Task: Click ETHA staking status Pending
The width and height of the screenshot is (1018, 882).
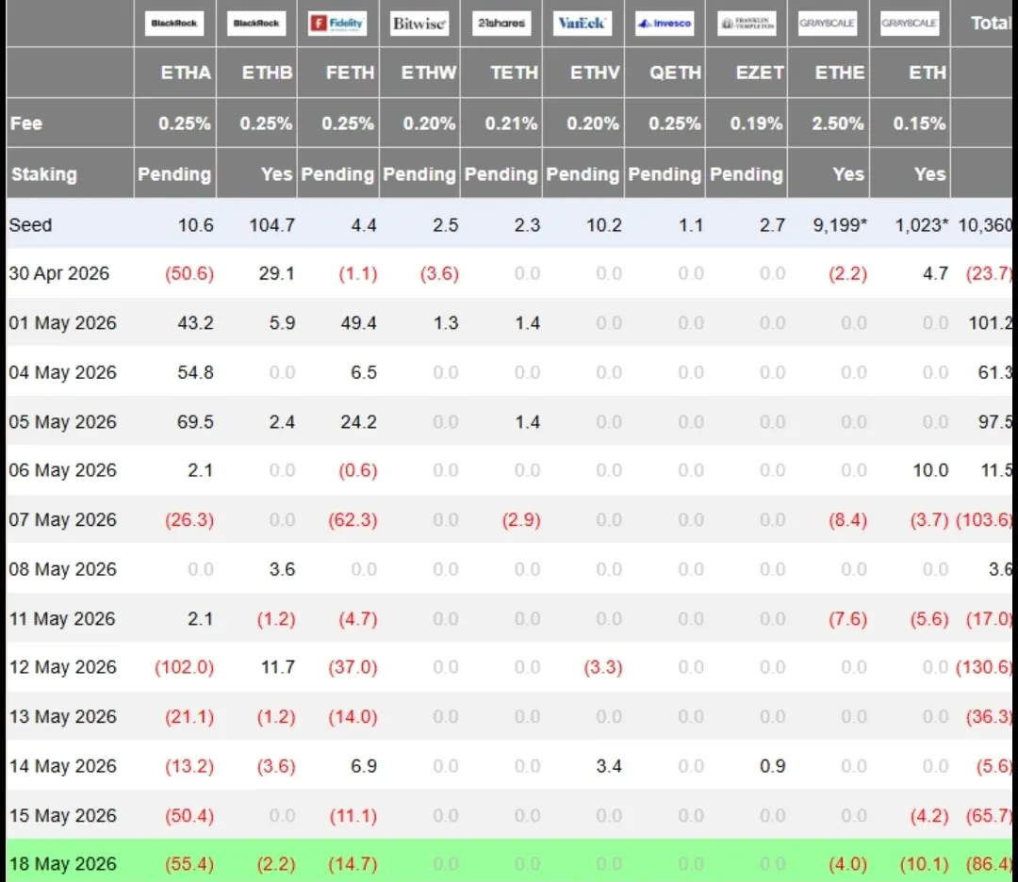Action: tap(174, 174)
